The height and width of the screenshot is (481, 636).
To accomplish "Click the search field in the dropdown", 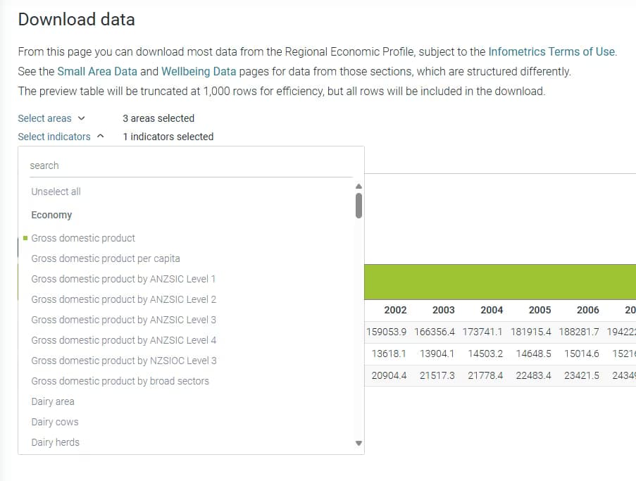I will tap(190, 165).
